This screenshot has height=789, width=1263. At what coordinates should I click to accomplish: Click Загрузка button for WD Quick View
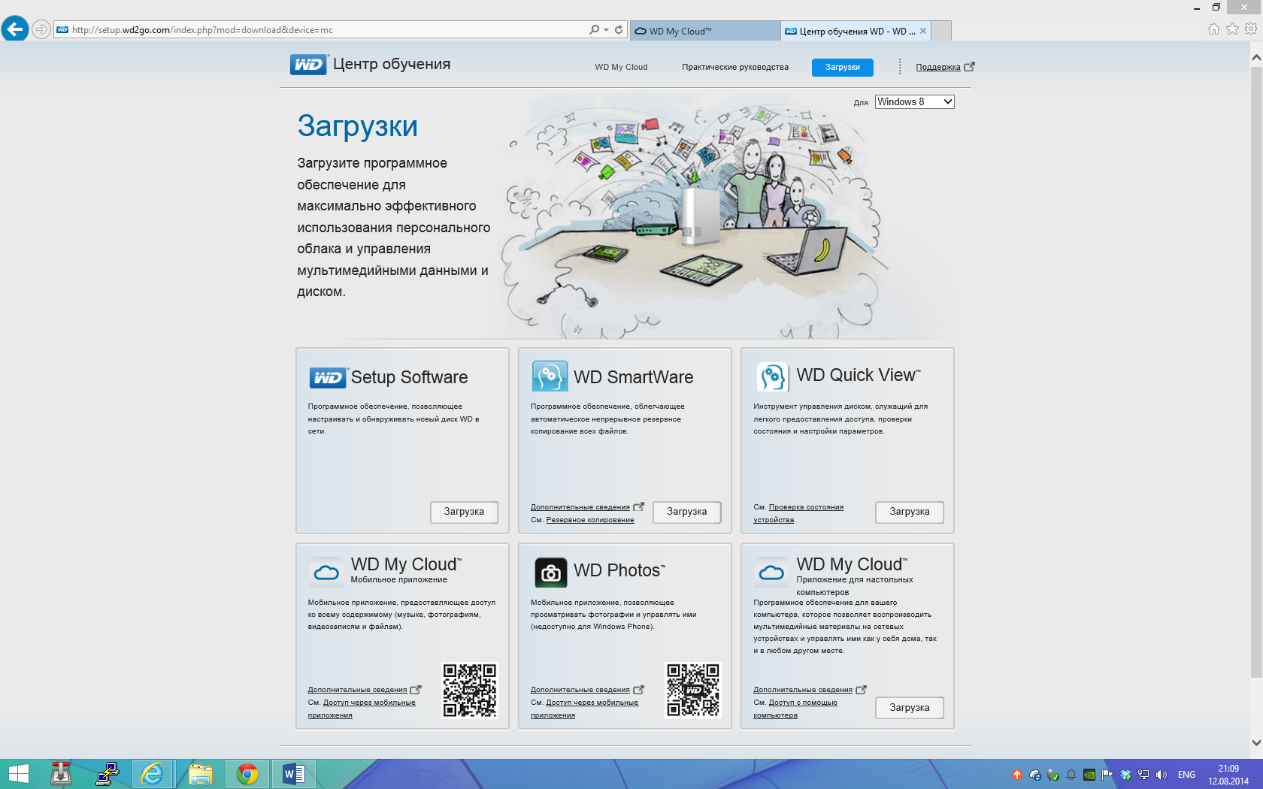(910, 512)
